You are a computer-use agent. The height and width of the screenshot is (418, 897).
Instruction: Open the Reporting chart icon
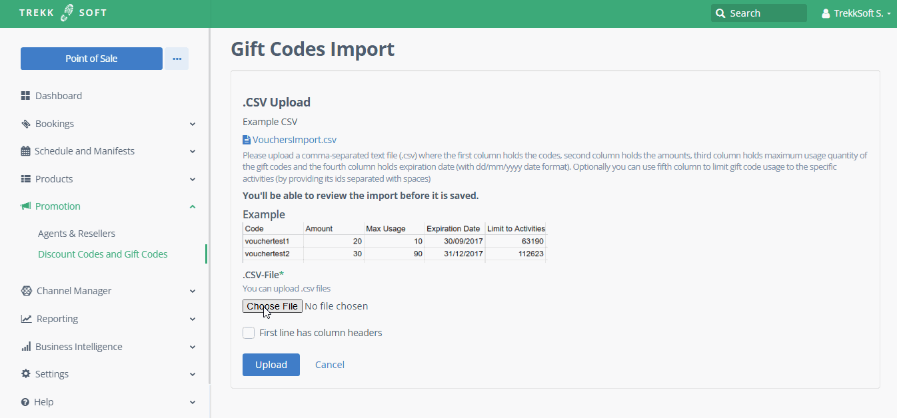coord(25,318)
